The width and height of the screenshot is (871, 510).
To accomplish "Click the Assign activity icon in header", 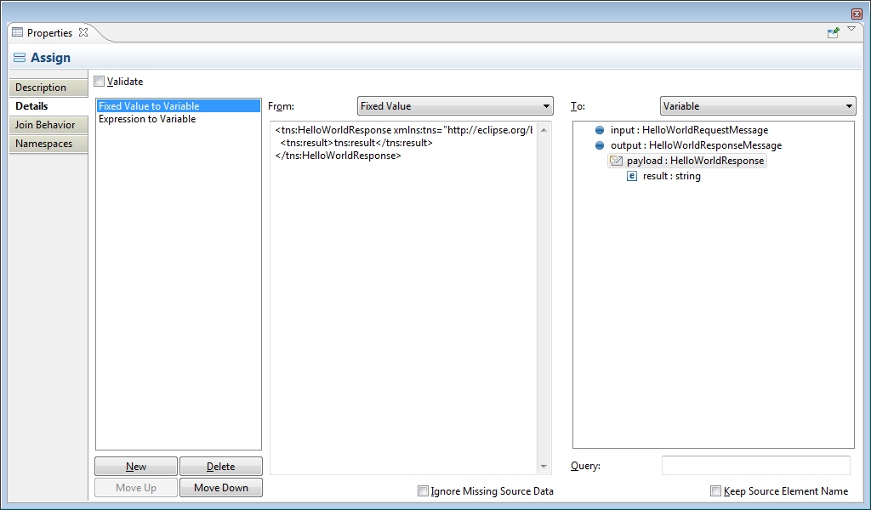I will [x=20, y=58].
